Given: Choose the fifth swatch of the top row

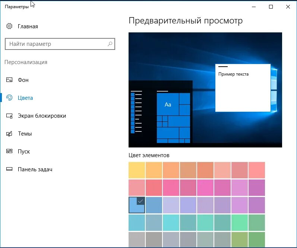Looking at the screenshot, I should (205, 170).
